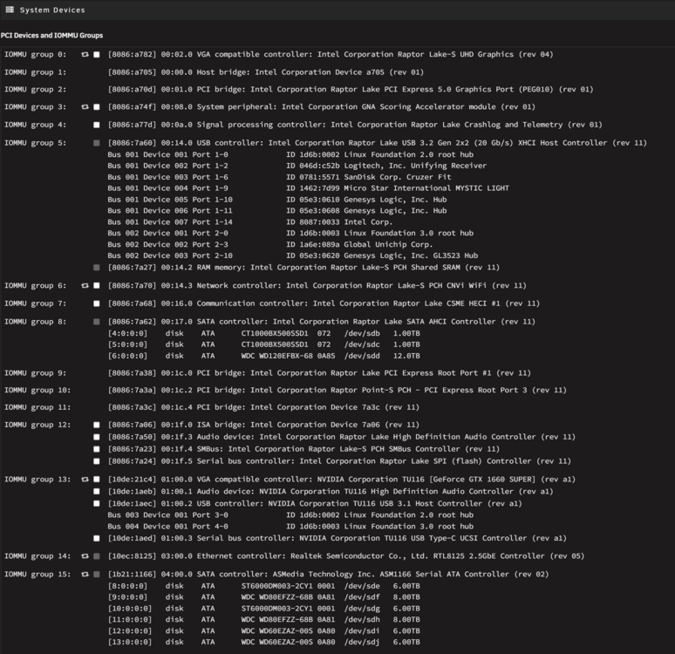Viewport: 675px width, 654px height.
Task: Click the disabled SATA AHCI Controller checkbox
Action: pos(97,322)
